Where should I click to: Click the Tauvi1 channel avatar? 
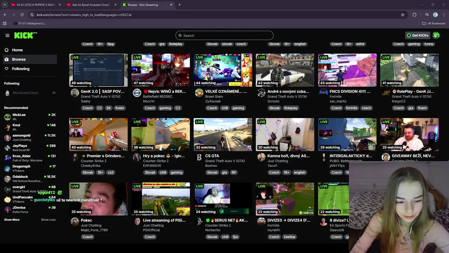(261, 157)
